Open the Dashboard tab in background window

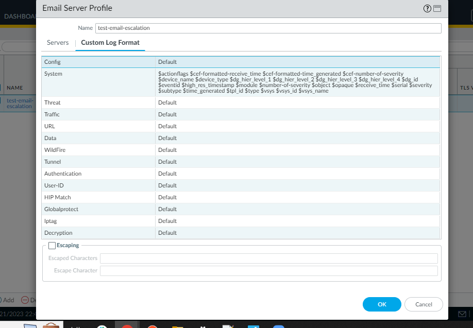click(x=20, y=16)
